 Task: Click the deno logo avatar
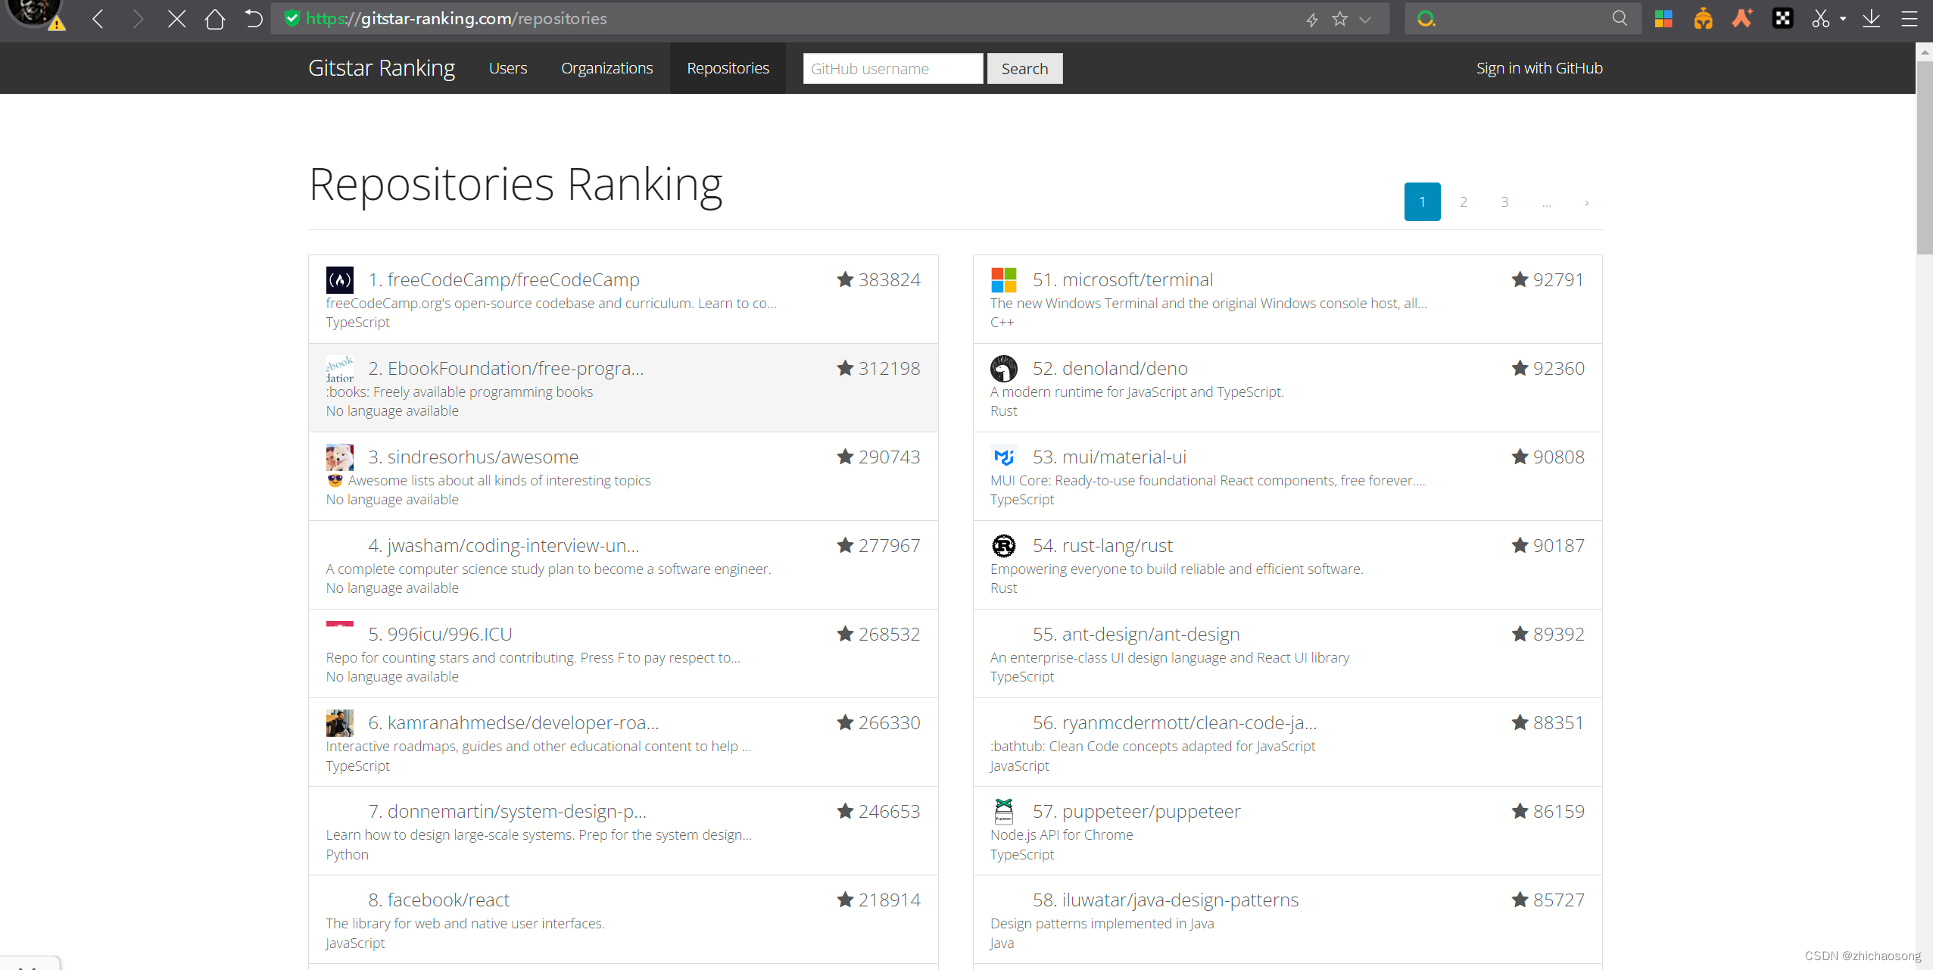(1003, 369)
